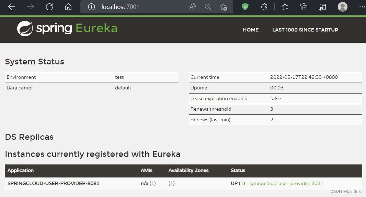View site information icon in address bar
This screenshot has width=366, height=197.
[x=91, y=7]
